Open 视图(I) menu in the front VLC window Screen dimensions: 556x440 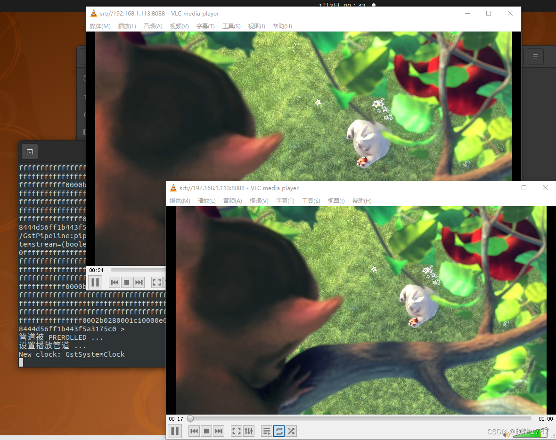point(336,201)
